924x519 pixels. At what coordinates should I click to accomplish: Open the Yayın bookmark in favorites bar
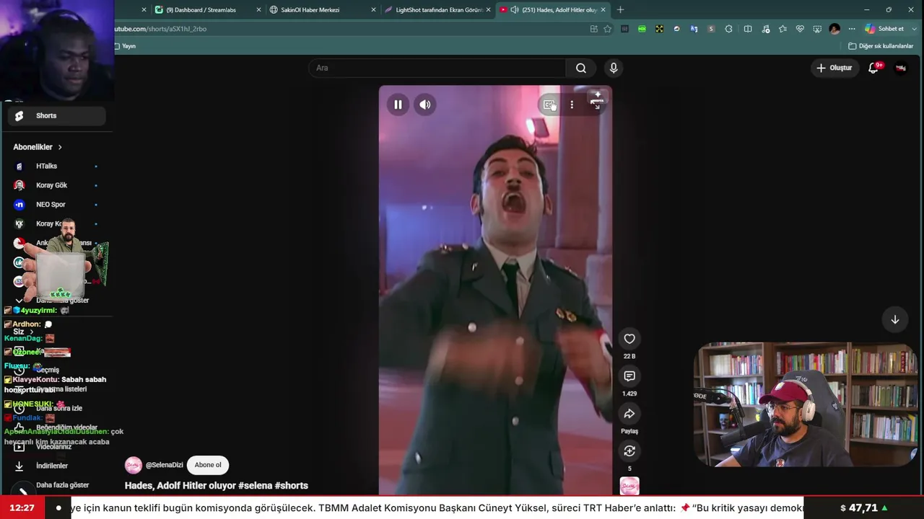pos(125,46)
